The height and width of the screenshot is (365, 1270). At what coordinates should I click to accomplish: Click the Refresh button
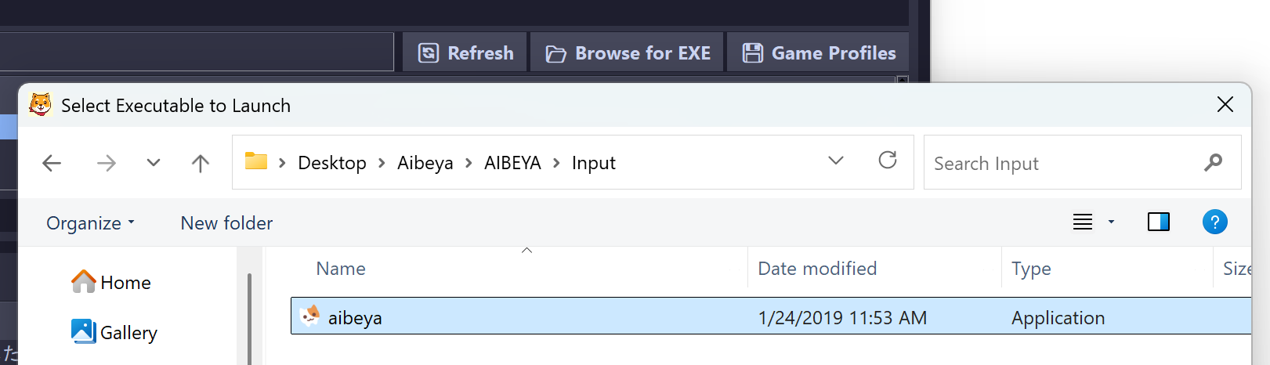[x=465, y=53]
